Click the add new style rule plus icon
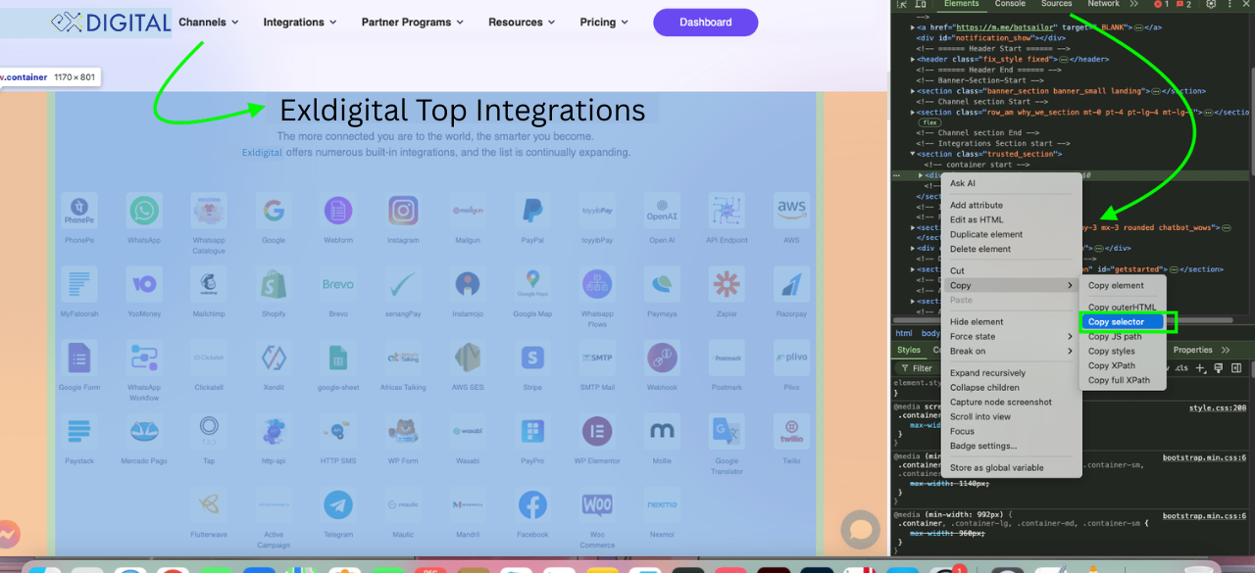Image resolution: width=1255 pixels, height=573 pixels. [1200, 368]
